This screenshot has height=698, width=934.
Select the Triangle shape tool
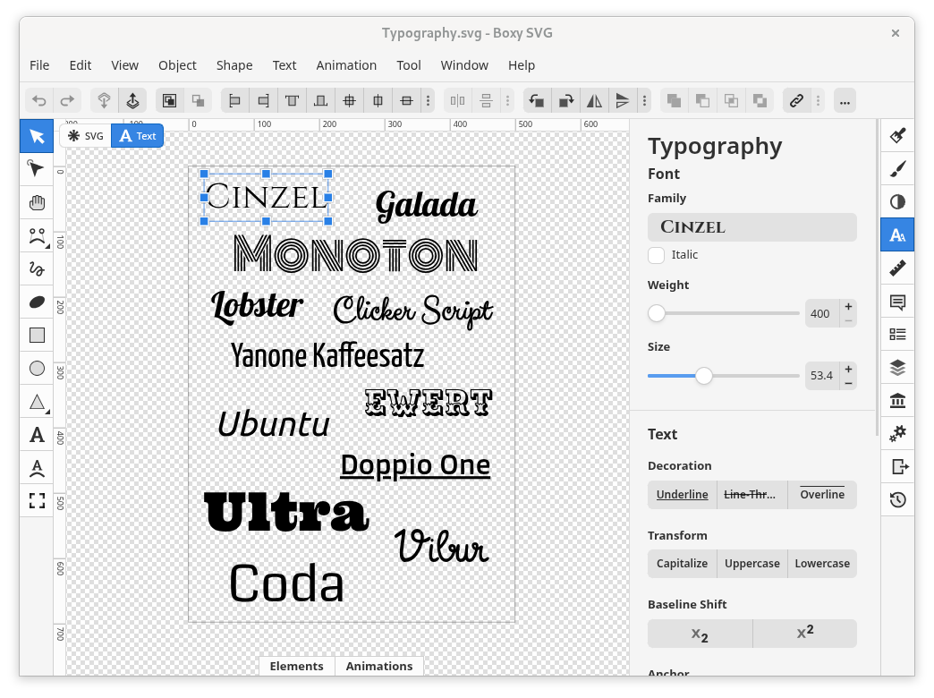pyautogui.click(x=37, y=402)
